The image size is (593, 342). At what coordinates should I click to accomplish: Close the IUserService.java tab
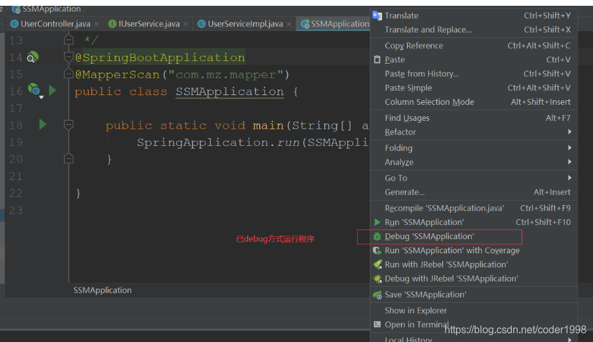pyautogui.click(x=186, y=24)
